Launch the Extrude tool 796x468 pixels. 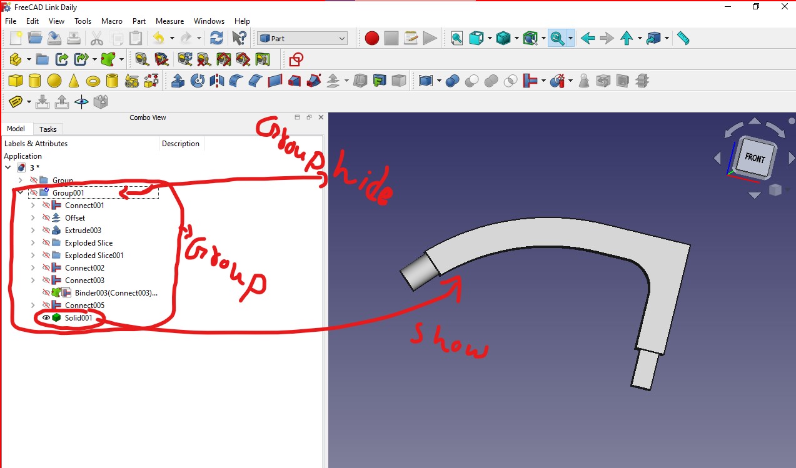[x=178, y=80]
